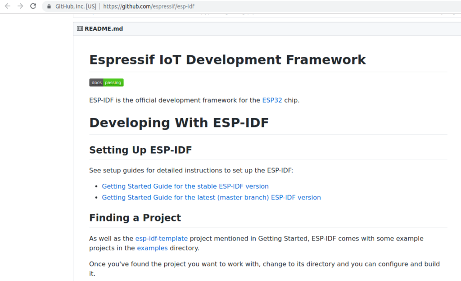461x281 pixels.
Task: View site security via the padlock icon
Action: coord(49,6)
